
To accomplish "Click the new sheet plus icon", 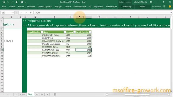I will (x=55, y=94).
